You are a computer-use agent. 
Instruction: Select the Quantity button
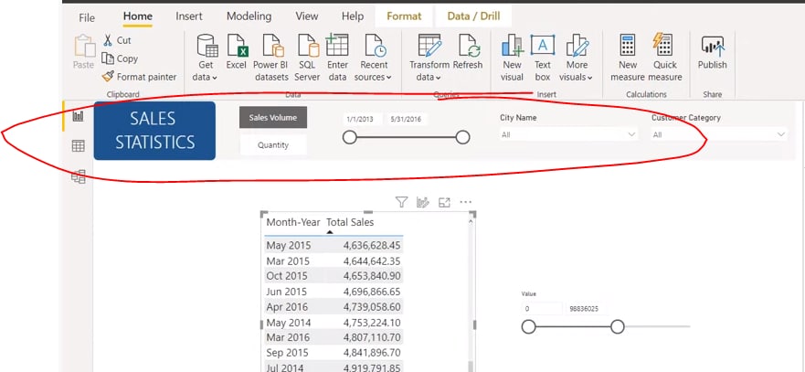coord(273,145)
